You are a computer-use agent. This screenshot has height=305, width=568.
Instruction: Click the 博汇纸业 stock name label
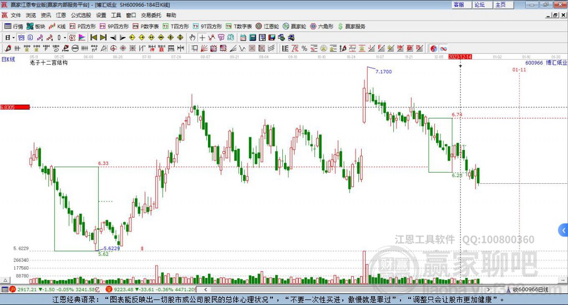point(556,63)
